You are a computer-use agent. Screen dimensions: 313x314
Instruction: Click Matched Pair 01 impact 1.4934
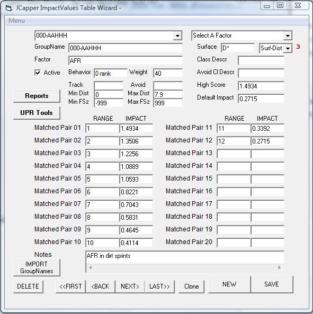(x=136, y=128)
